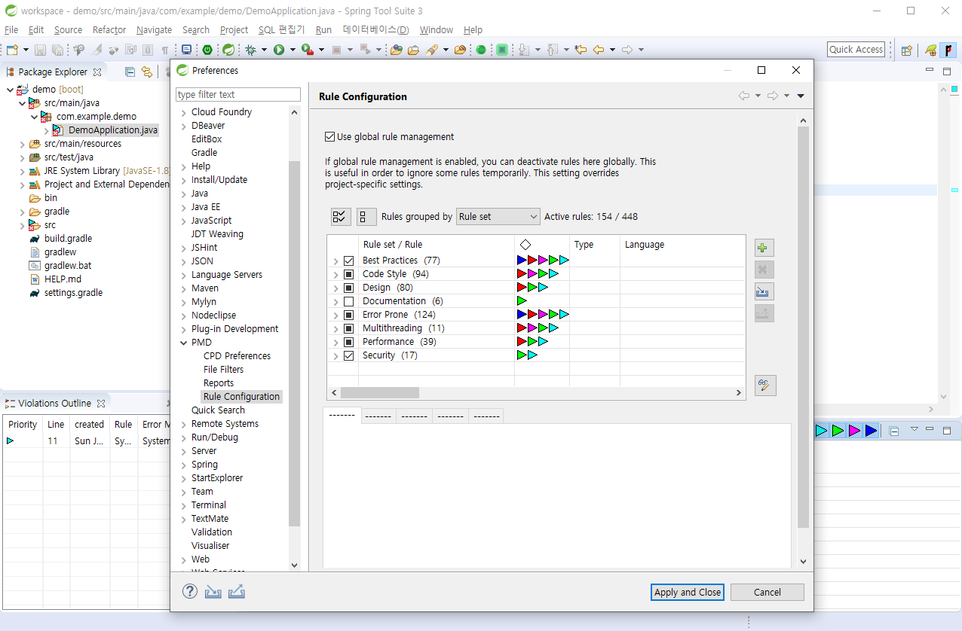
Task: Expand the Maven preferences tree node
Action: click(184, 288)
